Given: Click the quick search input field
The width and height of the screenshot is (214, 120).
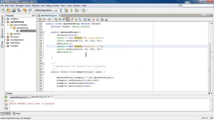Looking at the screenshot, I should [198, 5].
